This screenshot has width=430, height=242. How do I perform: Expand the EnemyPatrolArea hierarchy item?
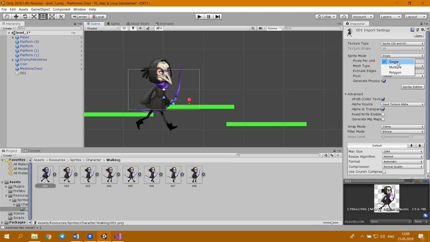click(x=13, y=59)
